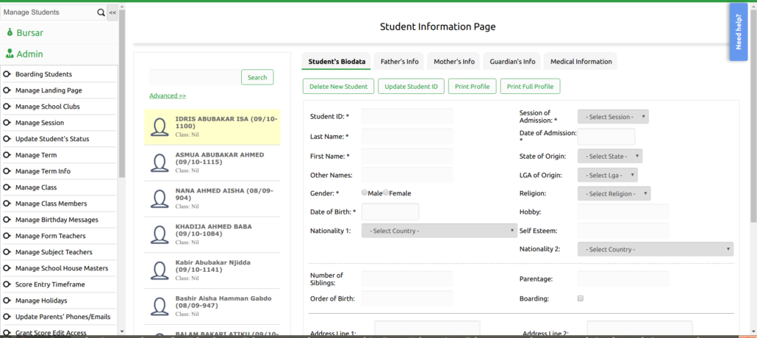Click avatar icon of Kabir Abubakar Njidda
Image resolution: width=757 pixels, height=338 pixels.
pos(159,270)
